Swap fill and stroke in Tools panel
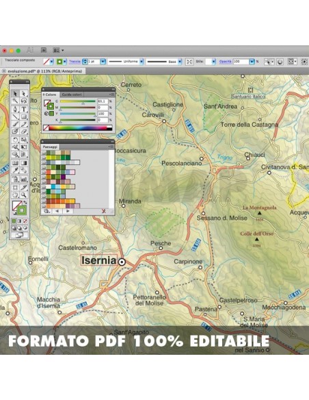This screenshot has height=400, width=309. (25, 202)
